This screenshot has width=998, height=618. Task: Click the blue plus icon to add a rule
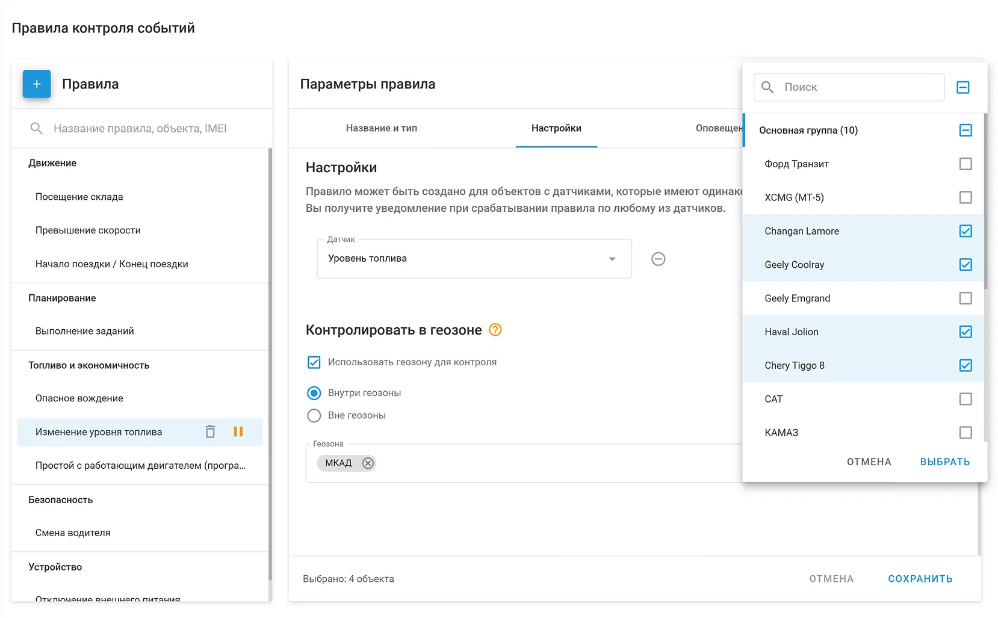pyautogui.click(x=37, y=84)
